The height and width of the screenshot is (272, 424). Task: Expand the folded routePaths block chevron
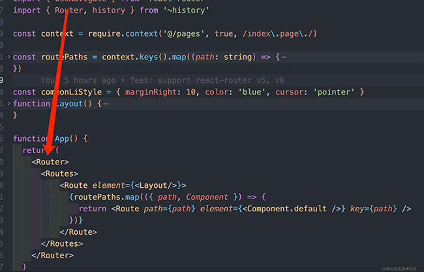[8, 57]
